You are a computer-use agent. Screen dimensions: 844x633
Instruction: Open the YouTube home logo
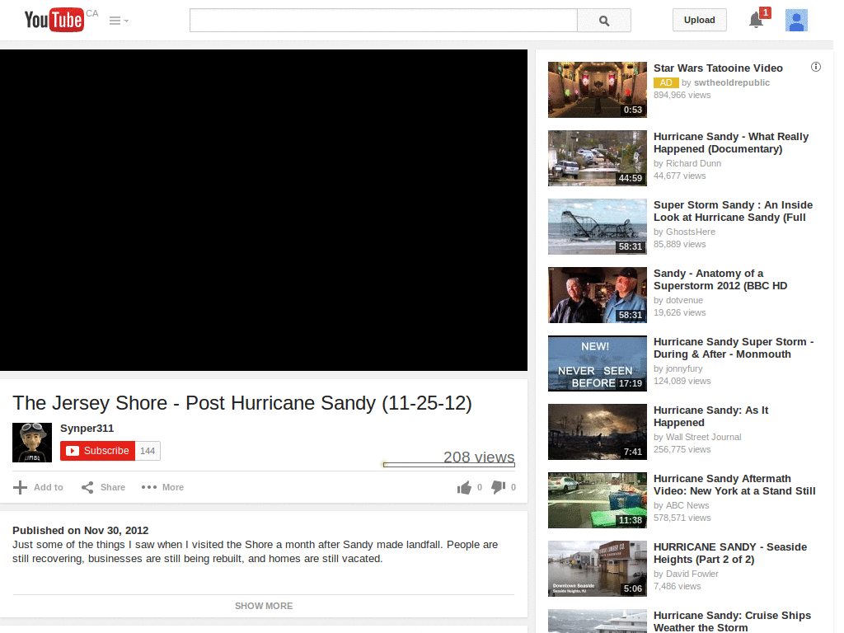pyautogui.click(x=54, y=20)
